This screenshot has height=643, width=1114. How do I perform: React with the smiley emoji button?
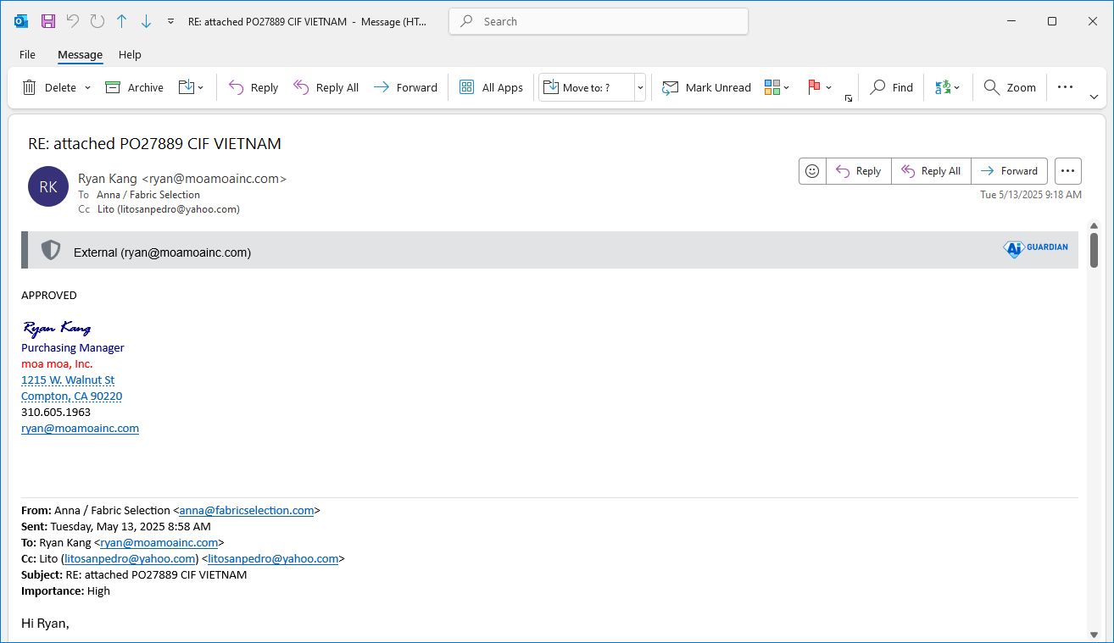812,171
